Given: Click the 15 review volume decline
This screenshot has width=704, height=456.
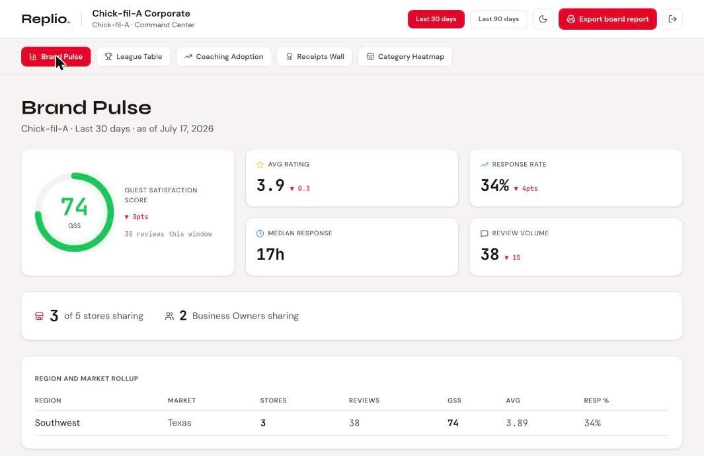Looking at the screenshot, I should coord(512,258).
